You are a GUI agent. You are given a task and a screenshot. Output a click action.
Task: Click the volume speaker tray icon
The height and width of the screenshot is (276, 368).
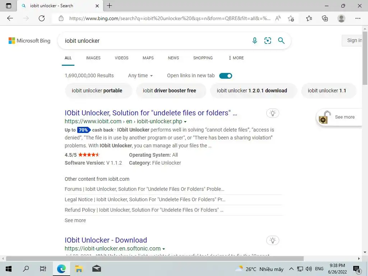[309, 269]
